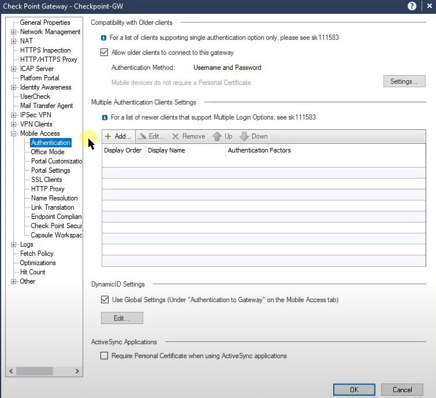
Task: Open Link Translation tree item
Action: coord(53,207)
